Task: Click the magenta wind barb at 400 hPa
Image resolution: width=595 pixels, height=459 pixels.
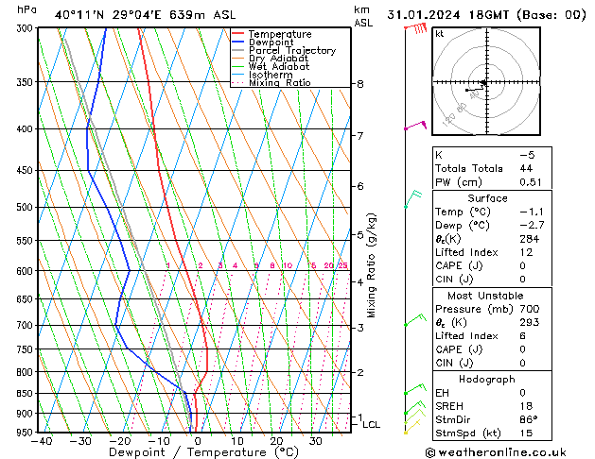Action: [416, 126]
